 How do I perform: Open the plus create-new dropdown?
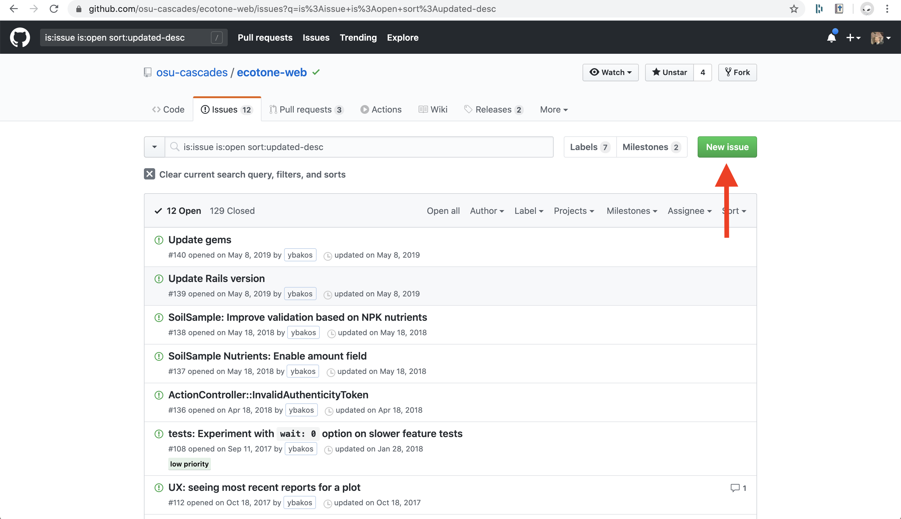tap(853, 38)
